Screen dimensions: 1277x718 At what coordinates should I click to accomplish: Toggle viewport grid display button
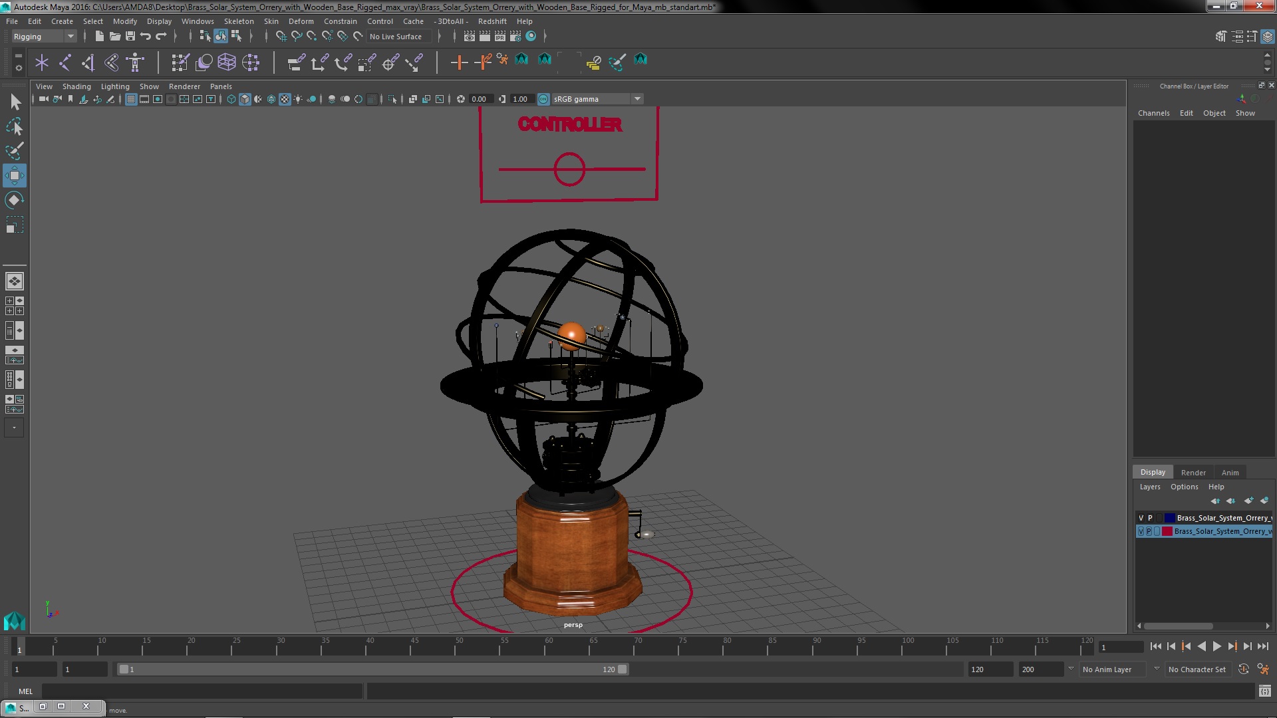click(x=131, y=99)
